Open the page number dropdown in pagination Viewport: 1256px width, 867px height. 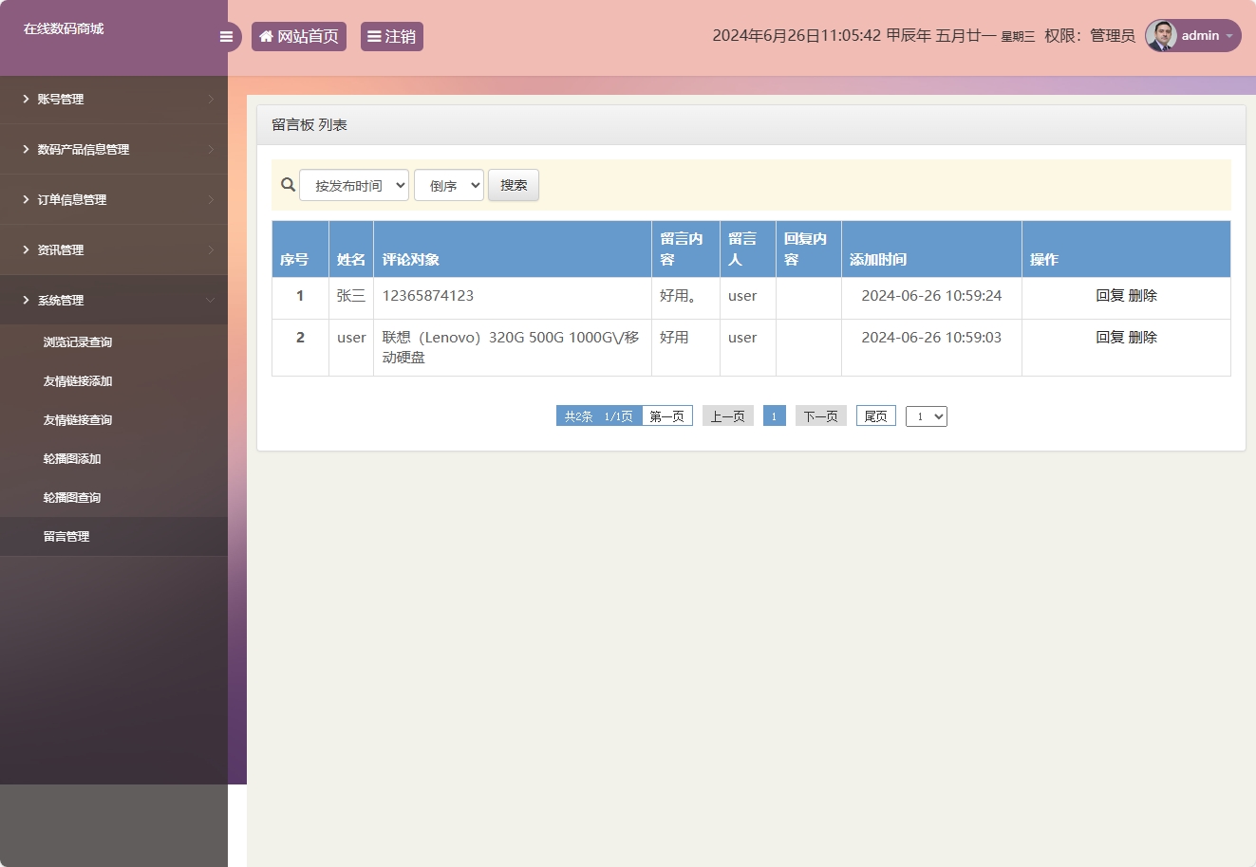pyautogui.click(x=926, y=415)
